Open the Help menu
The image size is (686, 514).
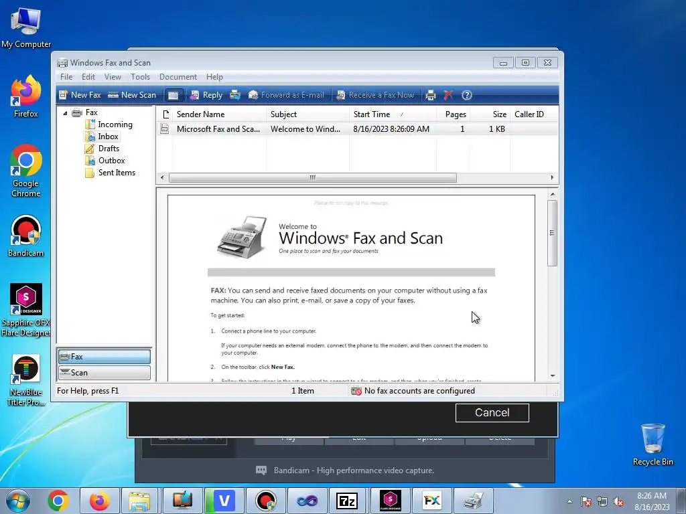(x=214, y=77)
